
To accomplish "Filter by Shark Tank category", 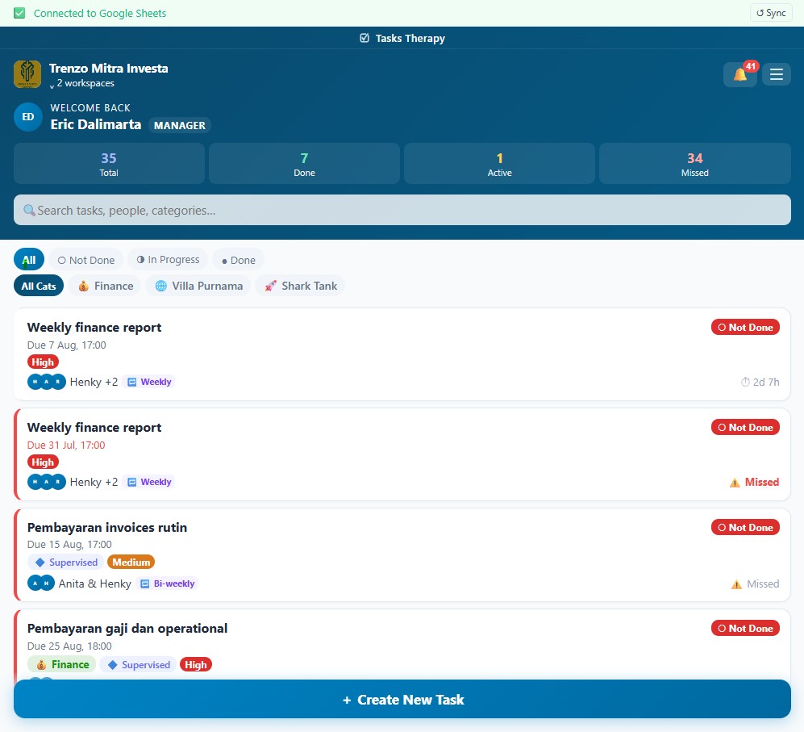I will [301, 286].
